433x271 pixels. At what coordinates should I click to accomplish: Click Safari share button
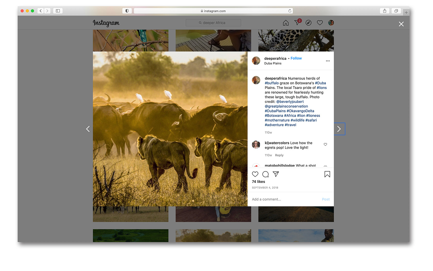click(385, 11)
